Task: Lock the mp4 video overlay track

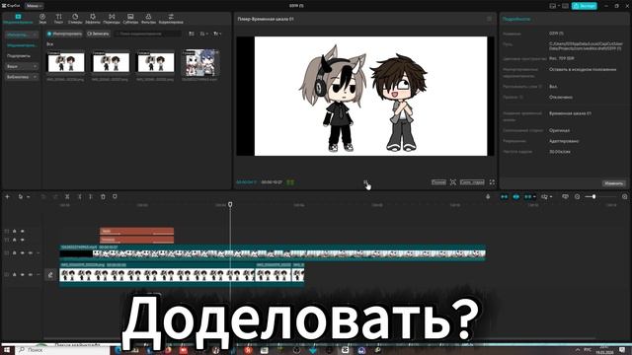Action: pyautogui.click(x=15, y=252)
